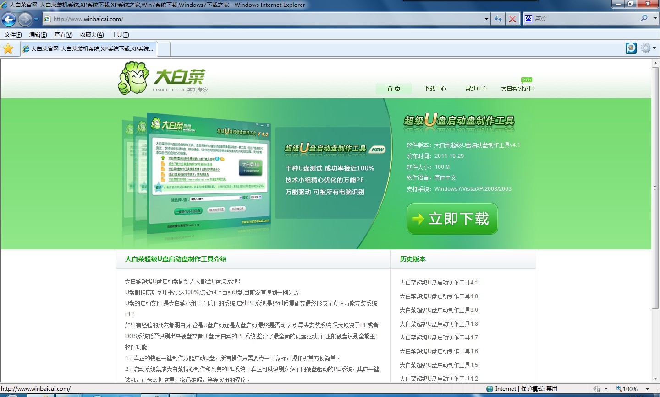The height and width of the screenshot is (397, 660).
Task: Click the 大白菜 cabbage mascot logo
Action: (x=132, y=78)
